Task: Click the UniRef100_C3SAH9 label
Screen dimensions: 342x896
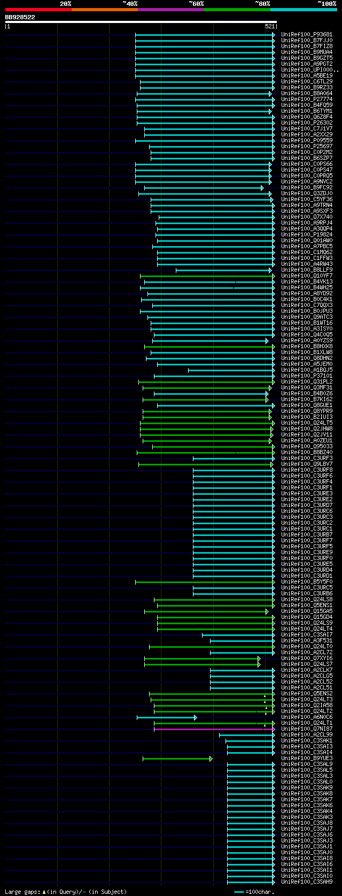Action: (307, 882)
